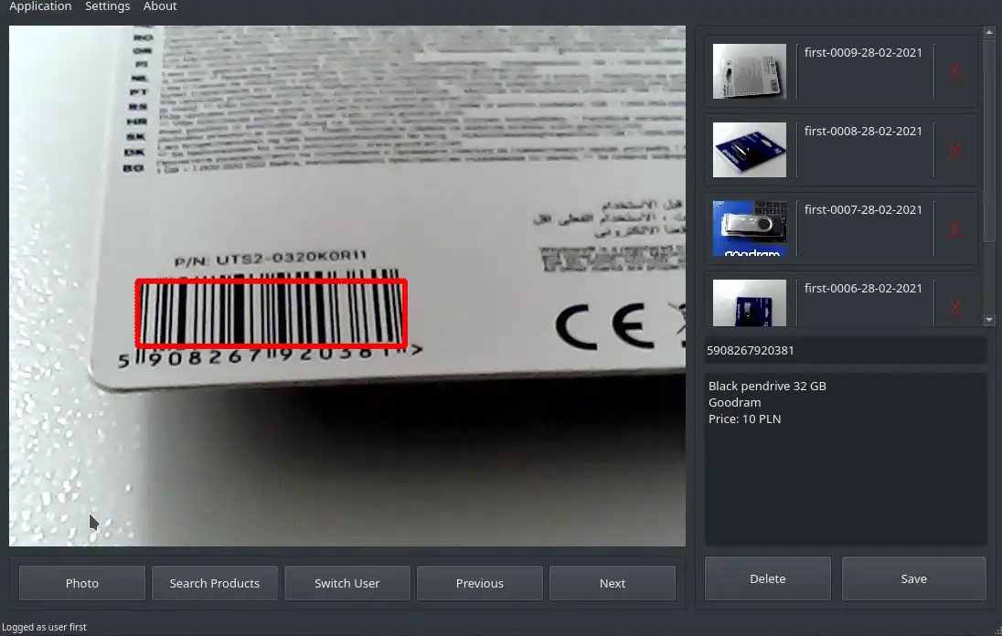Select the Goodram pendrive thumbnail first-0007
Image resolution: width=1002 pixels, height=636 pixels.
(750, 228)
